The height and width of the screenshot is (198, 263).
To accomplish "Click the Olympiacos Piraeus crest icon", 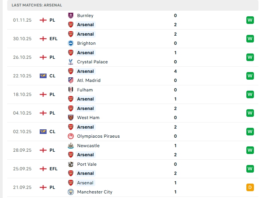I will point(70,136).
